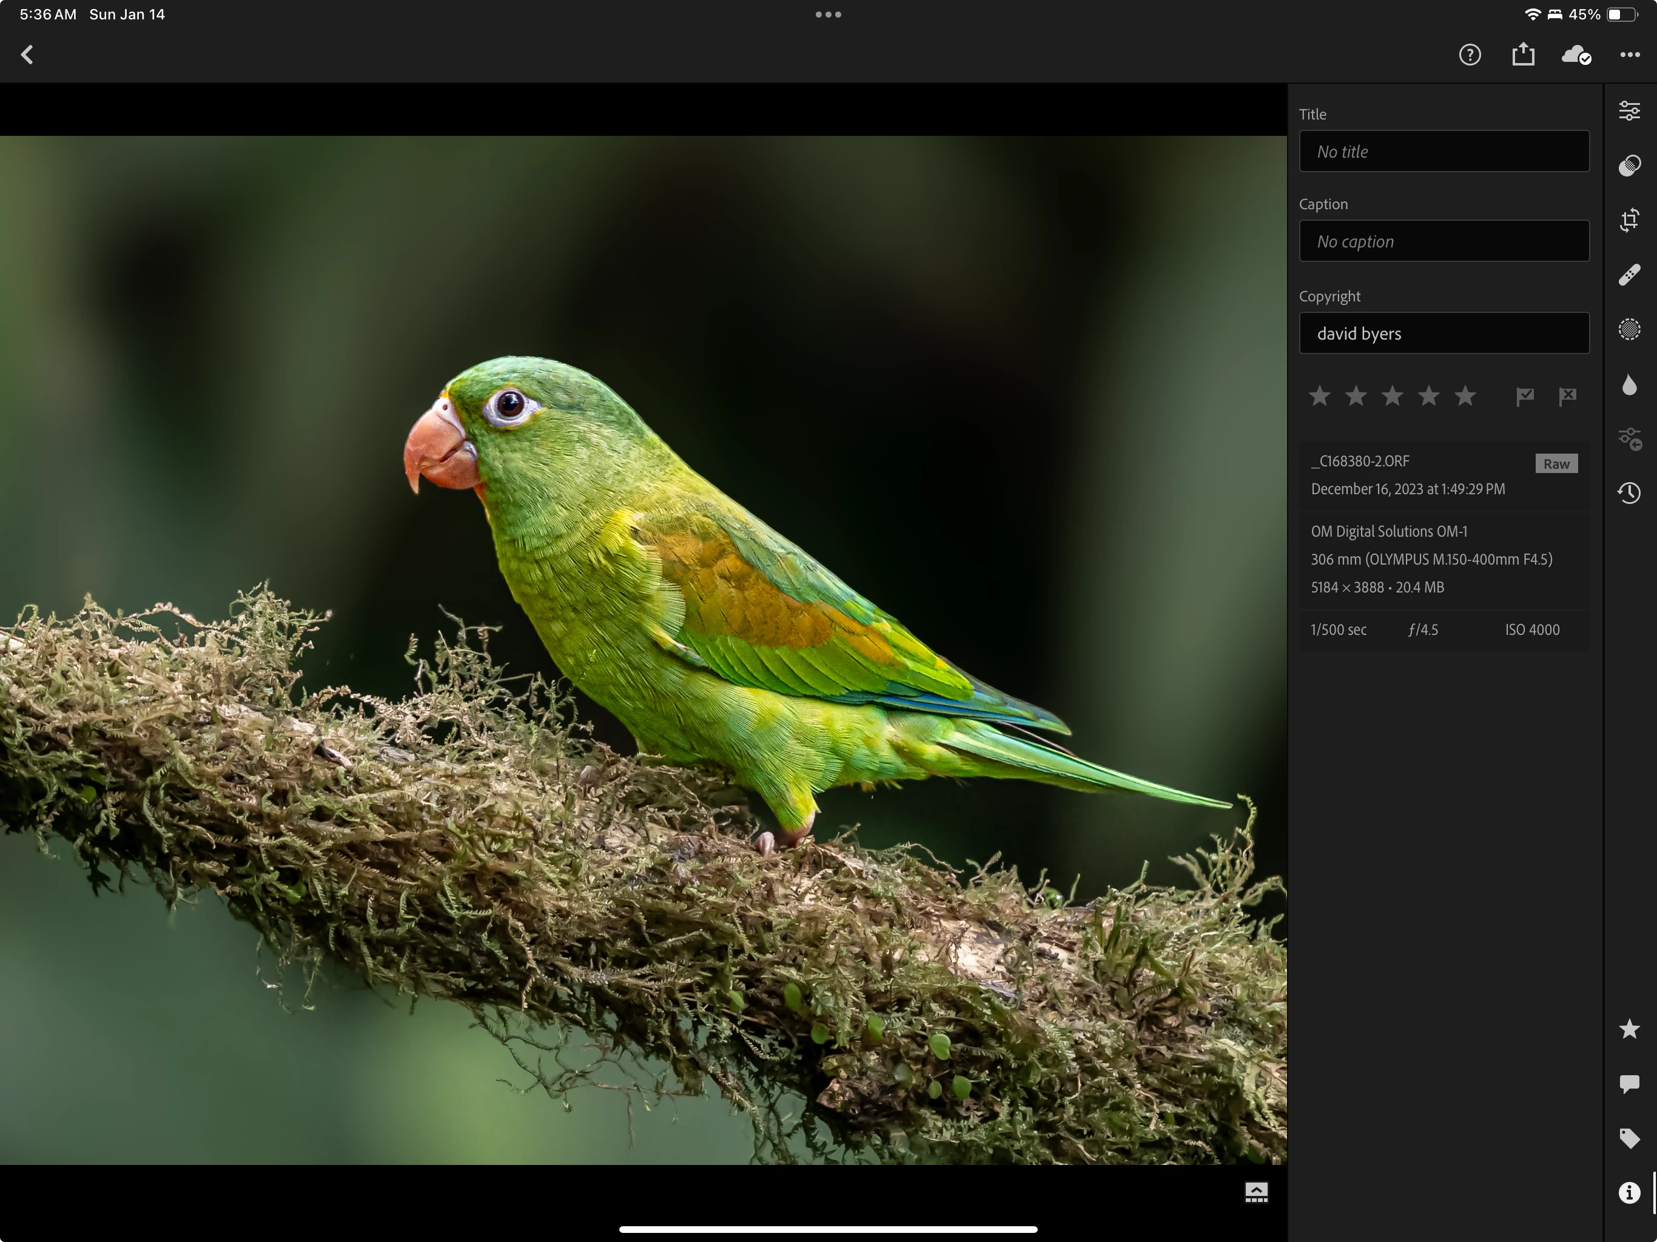Open the Rate and review star panel

(x=1628, y=1029)
